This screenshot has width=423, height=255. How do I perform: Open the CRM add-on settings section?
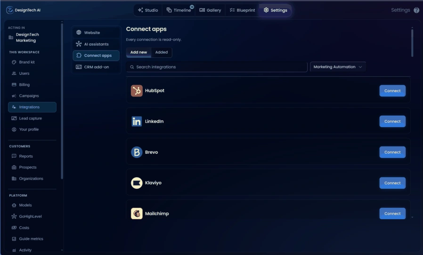(96, 67)
